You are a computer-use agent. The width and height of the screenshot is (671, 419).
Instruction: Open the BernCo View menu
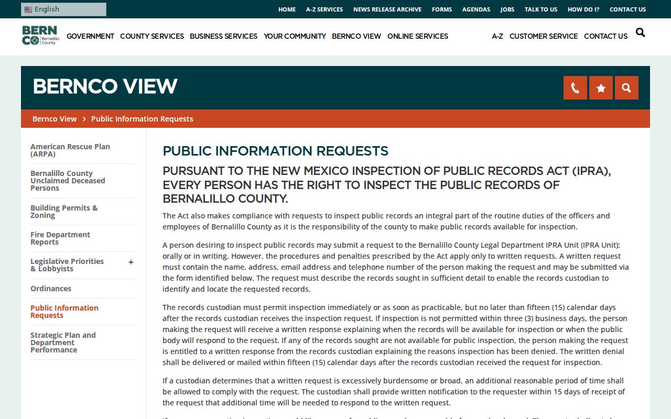[x=356, y=36]
